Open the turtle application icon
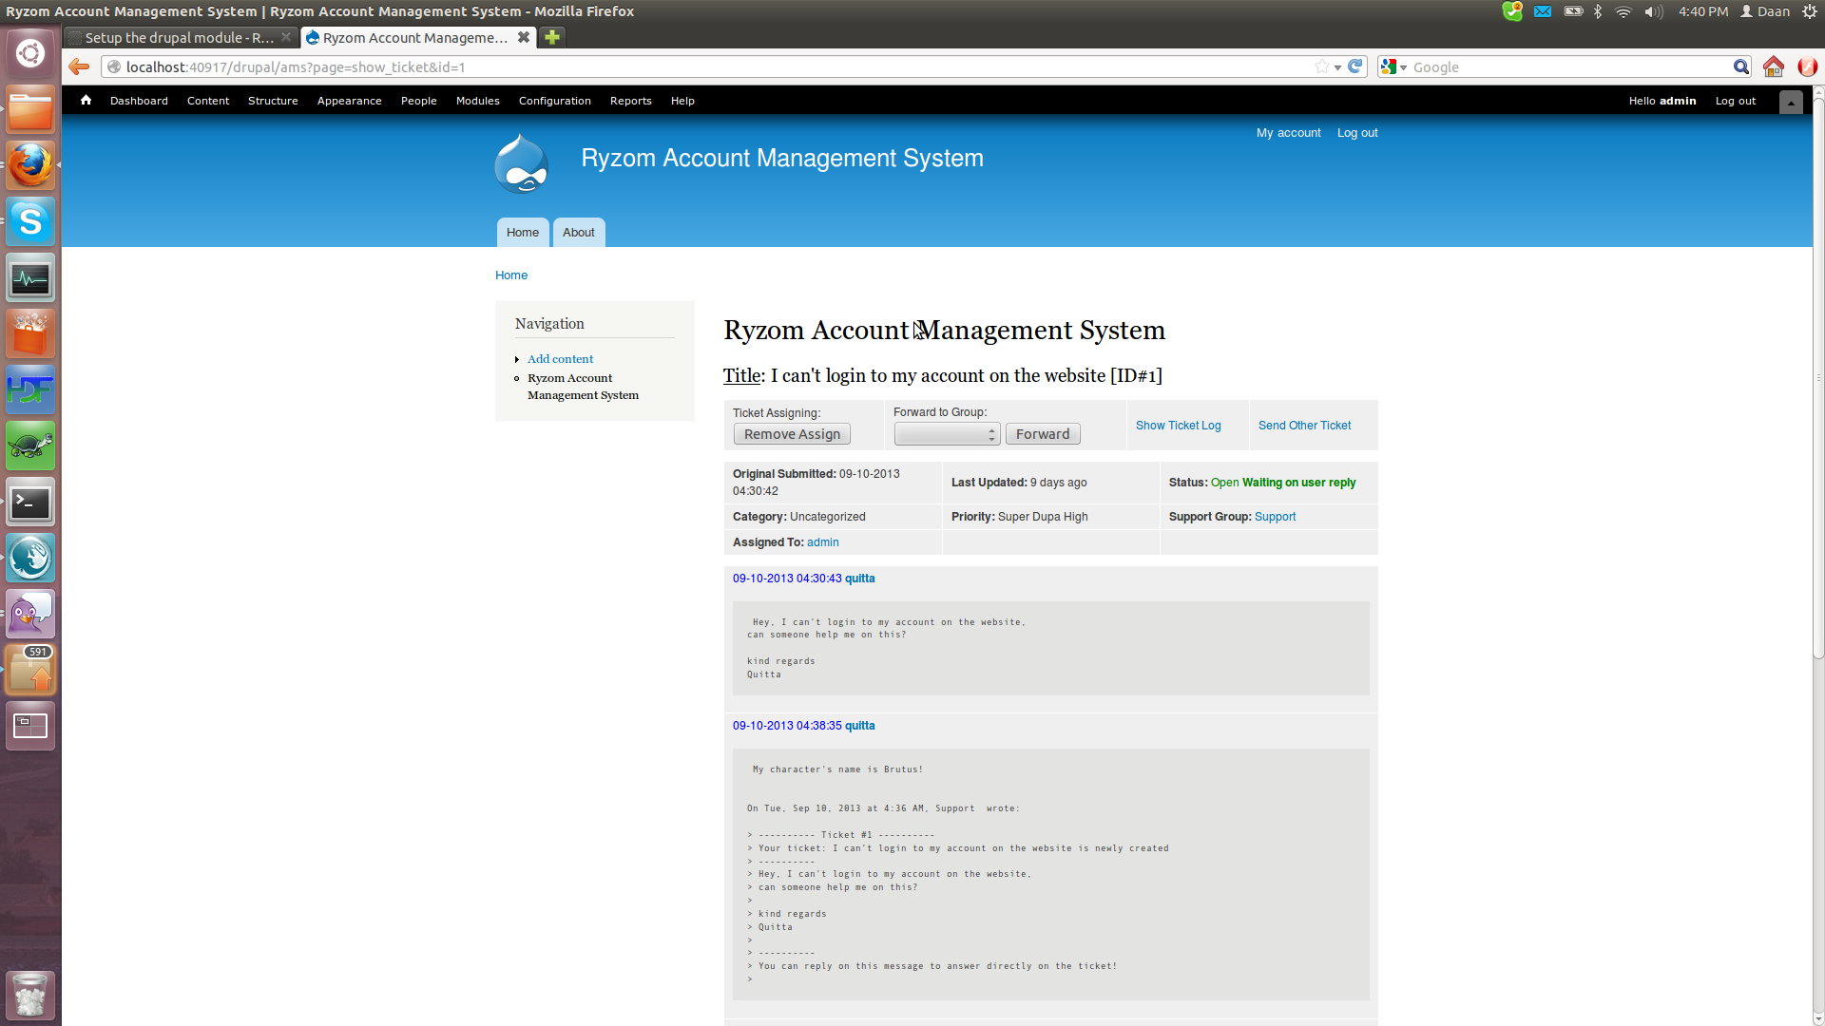The width and height of the screenshot is (1825, 1026). (30, 446)
